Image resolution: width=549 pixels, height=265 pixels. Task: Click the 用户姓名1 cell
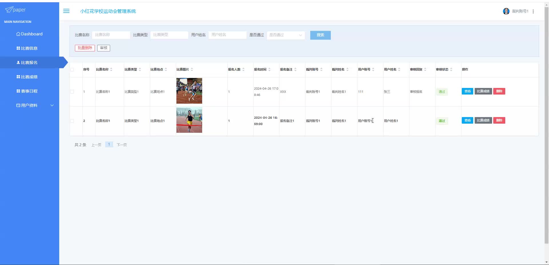coord(391,121)
